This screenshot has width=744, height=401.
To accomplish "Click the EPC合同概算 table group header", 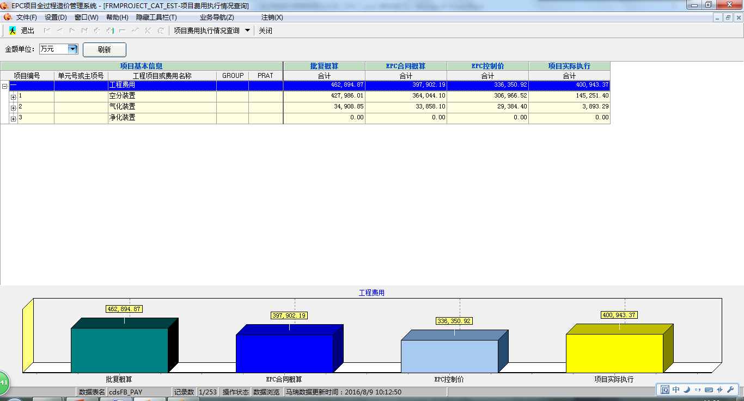I will click(x=406, y=66).
